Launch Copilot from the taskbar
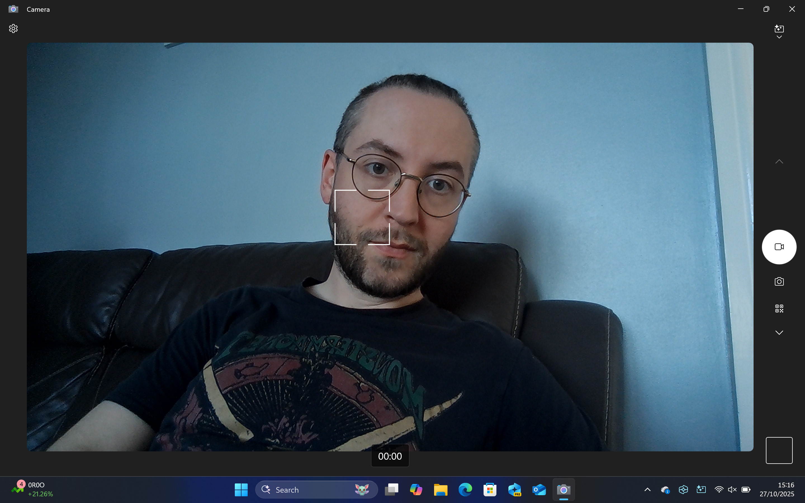The height and width of the screenshot is (503, 805). pyautogui.click(x=416, y=490)
